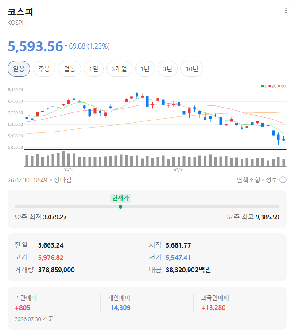Click the 현재가 green label badge
The height and width of the screenshot is (333, 295).
(120, 198)
